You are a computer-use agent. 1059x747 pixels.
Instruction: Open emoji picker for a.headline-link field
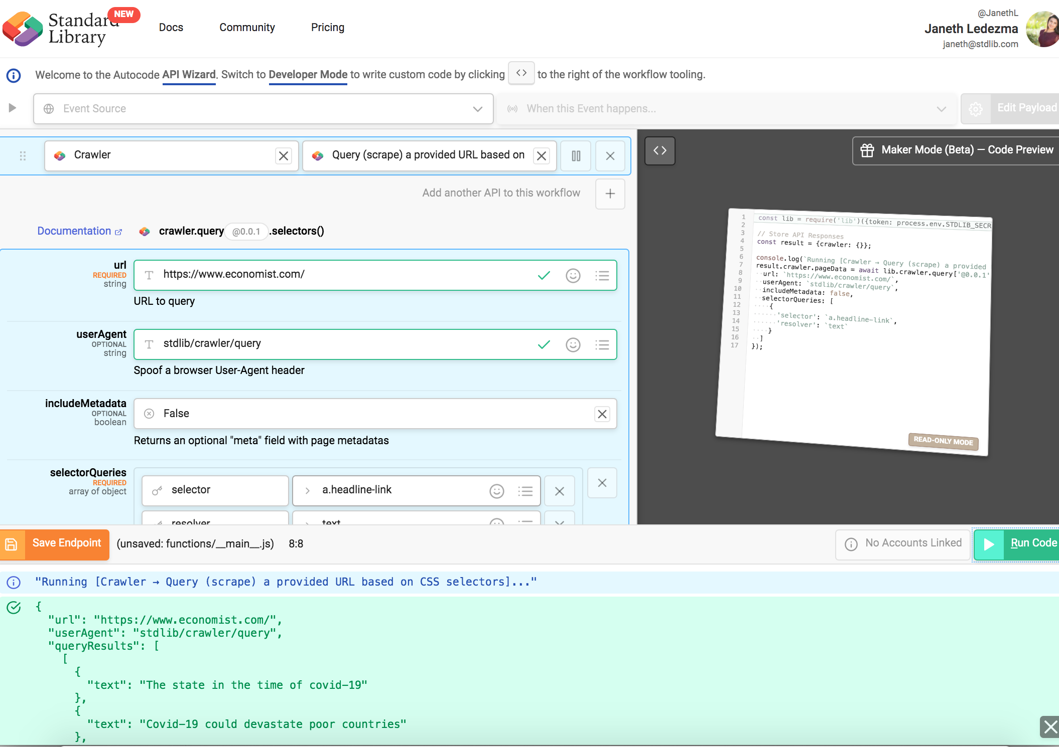point(497,491)
